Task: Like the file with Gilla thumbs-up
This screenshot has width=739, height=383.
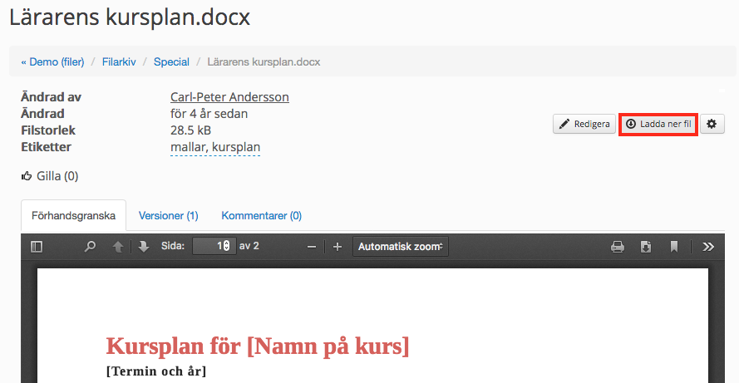Action: (x=50, y=176)
